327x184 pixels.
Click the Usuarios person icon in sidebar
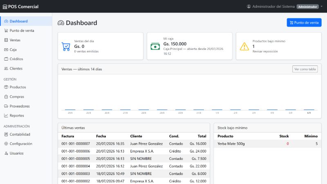pyautogui.click(x=6, y=153)
